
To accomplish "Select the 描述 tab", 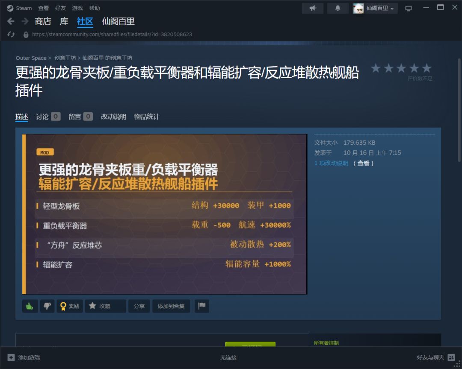I will (x=21, y=117).
